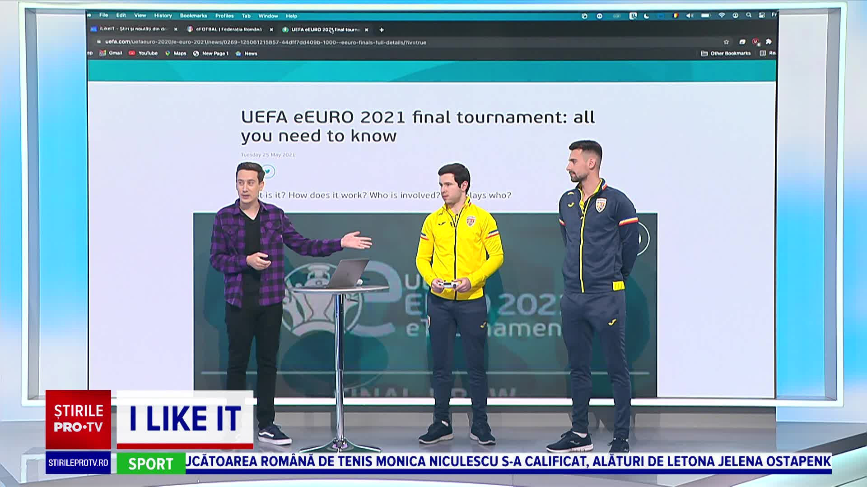Close the eFOTBAL Federatia Romana tab
867x487 pixels.
point(271,30)
